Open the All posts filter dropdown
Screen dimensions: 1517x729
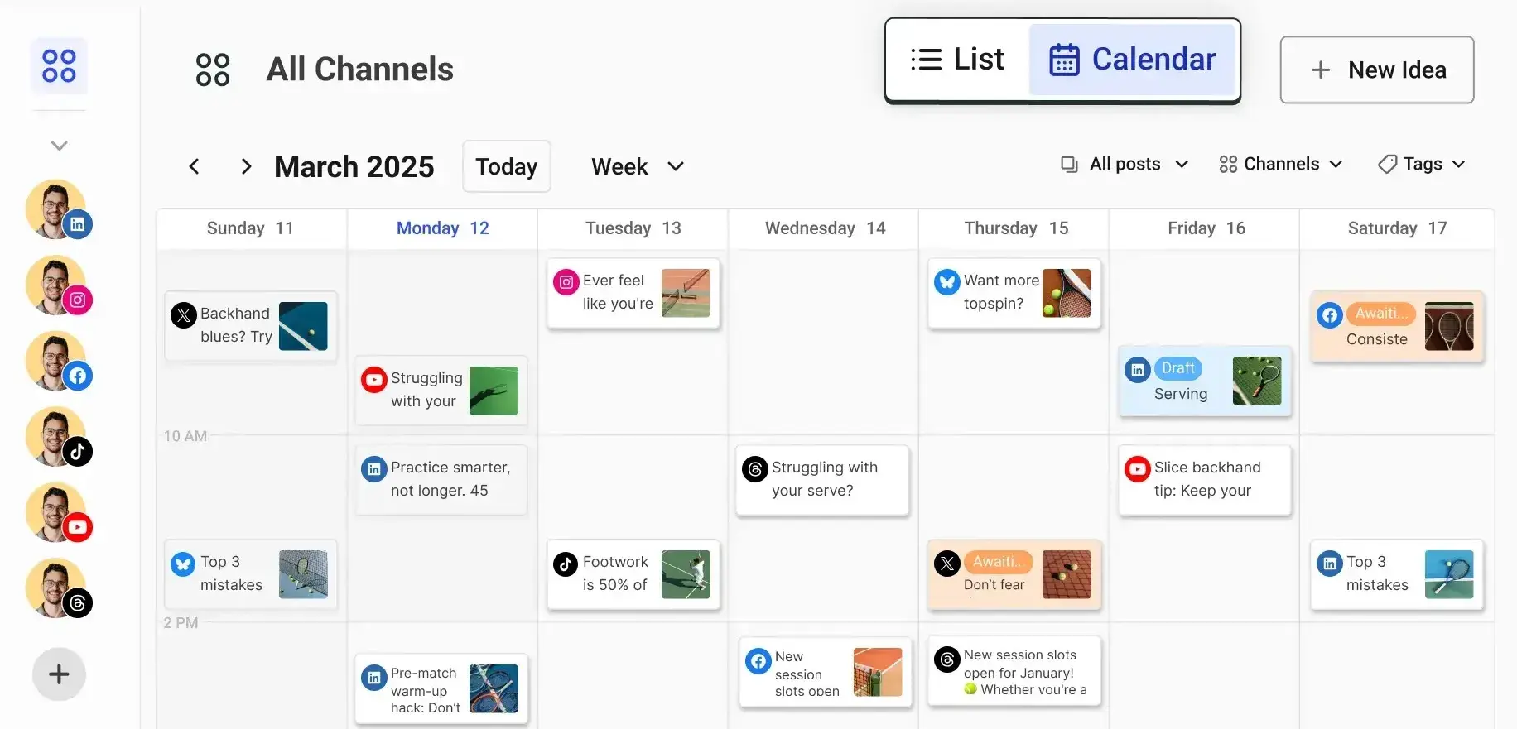point(1123,164)
